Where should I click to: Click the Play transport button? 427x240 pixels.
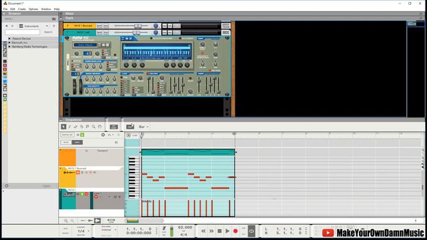click(x=228, y=231)
